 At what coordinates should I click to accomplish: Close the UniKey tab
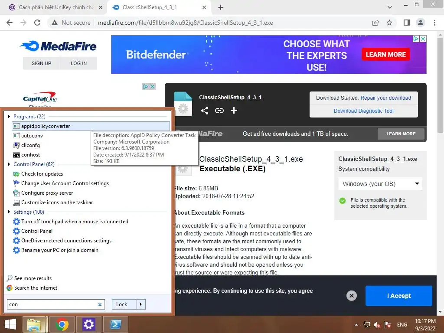pyautogui.click(x=101, y=7)
